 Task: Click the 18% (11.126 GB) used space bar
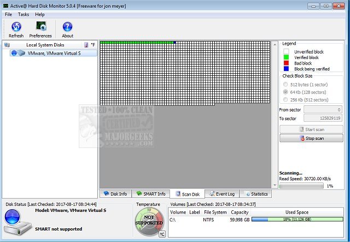(297, 220)
